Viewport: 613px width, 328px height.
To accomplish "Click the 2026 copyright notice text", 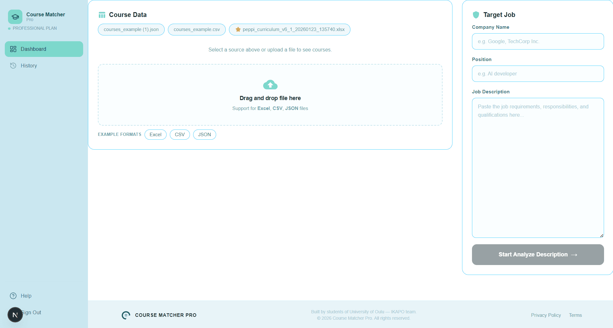I will (x=364, y=318).
